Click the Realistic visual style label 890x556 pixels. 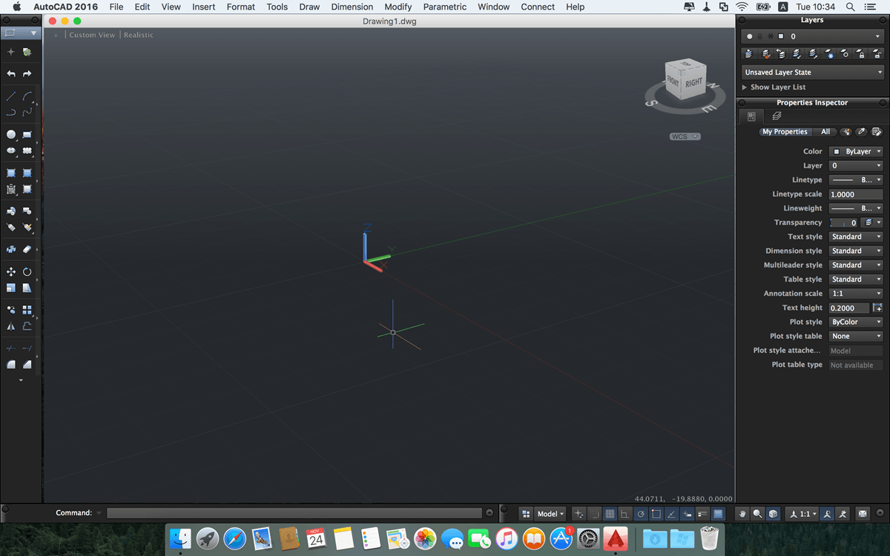click(x=139, y=35)
